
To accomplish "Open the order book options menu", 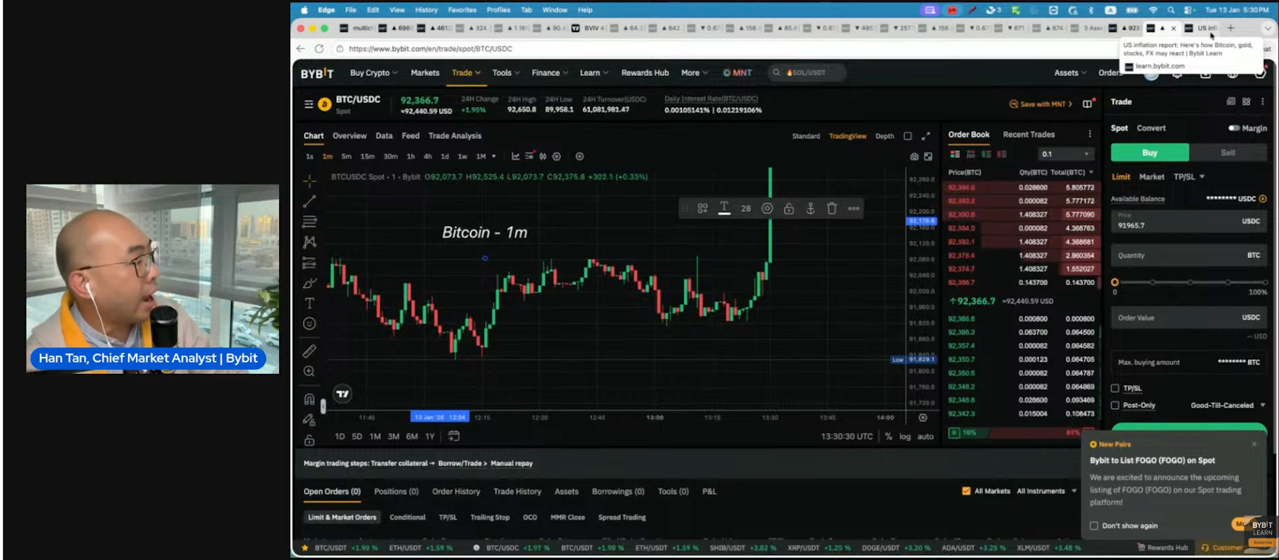I will click(1090, 134).
